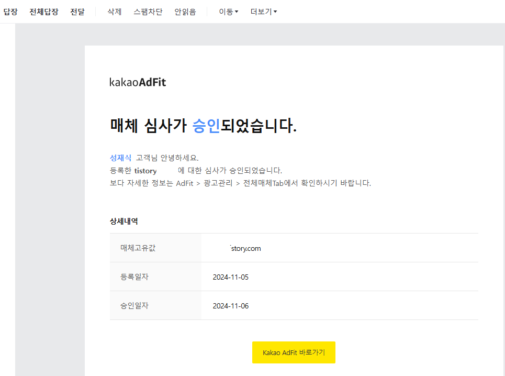Click the 전체매체Tab에서 text
The width and height of the screenshot is (505, 376).
[271, 183]
